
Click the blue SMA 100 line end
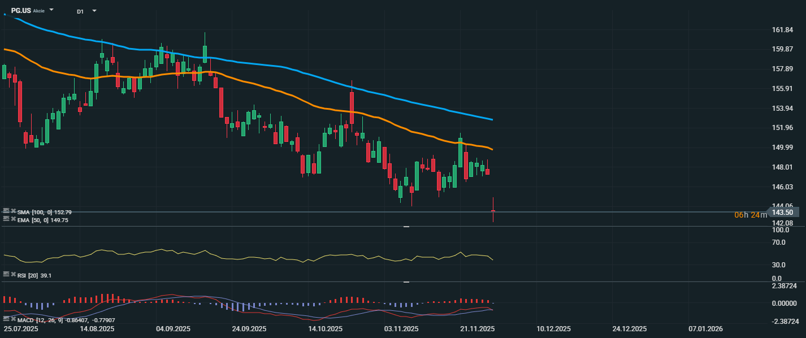tap(492, 119)
